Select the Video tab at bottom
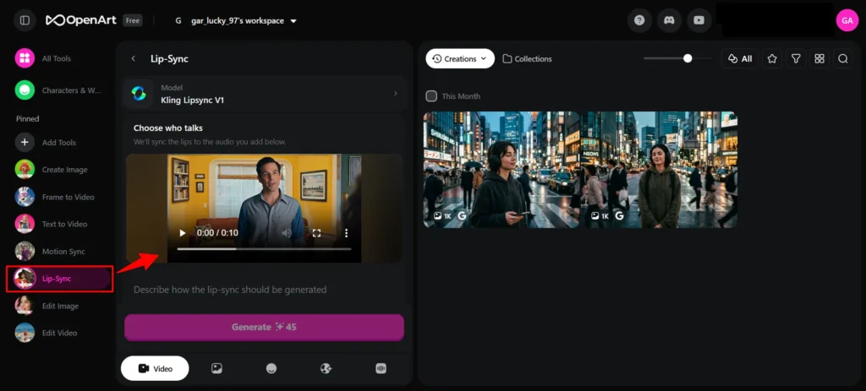Screen dimensions: 866x391 (x=155, y=368)
